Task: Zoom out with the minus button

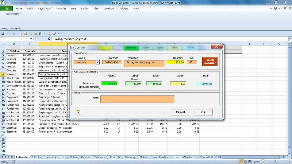Action: click(263, 161)
